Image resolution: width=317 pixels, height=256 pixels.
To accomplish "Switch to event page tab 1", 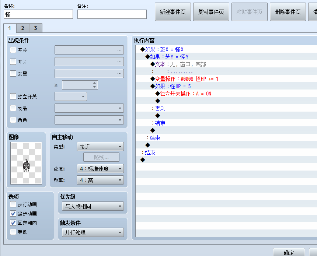I will [10, 28].
